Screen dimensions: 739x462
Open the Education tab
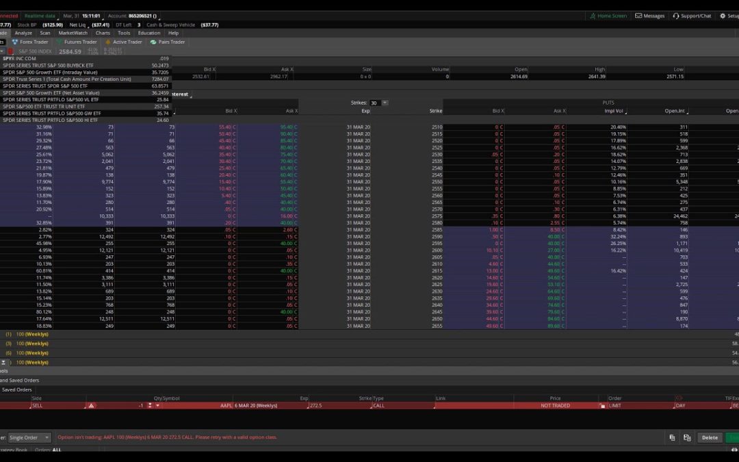(x=149, y=33)
